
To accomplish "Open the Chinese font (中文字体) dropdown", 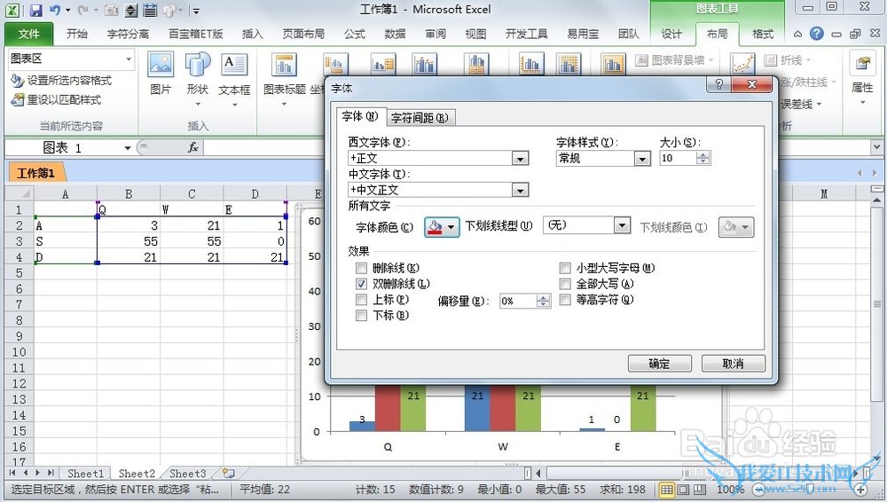I will pos(520,190).
